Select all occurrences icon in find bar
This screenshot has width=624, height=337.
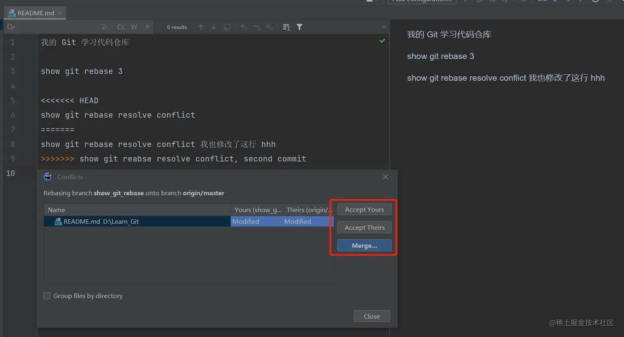pos(270,27)
